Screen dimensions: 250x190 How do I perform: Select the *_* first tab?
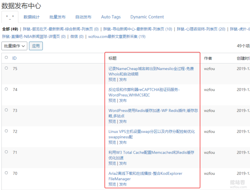pos(10,17)
